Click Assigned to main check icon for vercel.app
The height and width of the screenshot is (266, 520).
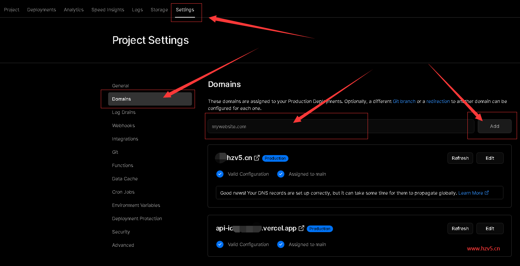pyautogui.click(x=281, y=244)
